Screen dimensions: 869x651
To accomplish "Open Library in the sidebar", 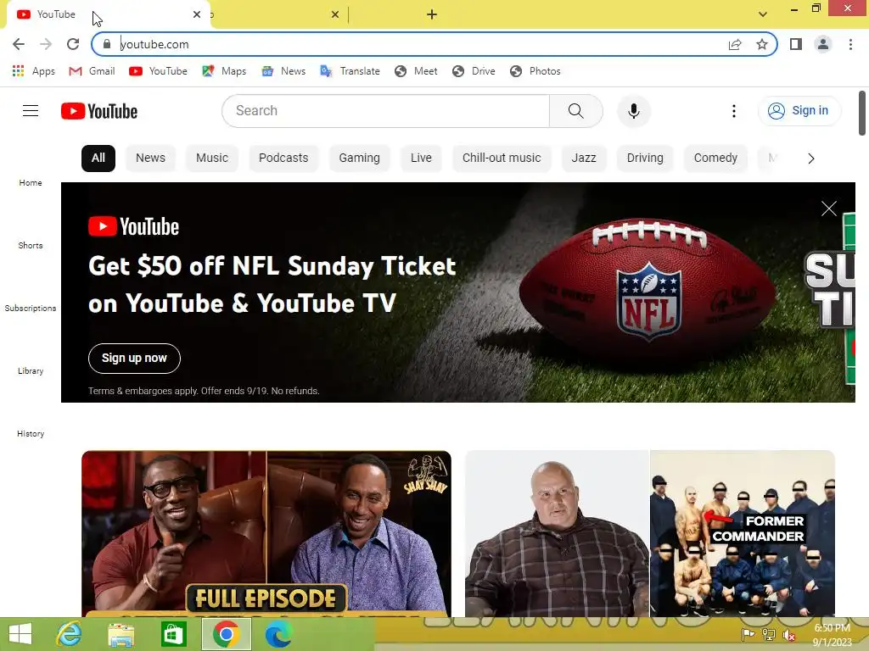I will pyautogui.click(x=31, y=371).
